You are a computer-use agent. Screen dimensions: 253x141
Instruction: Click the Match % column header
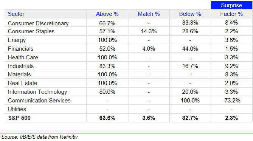(x=149, y=14)
